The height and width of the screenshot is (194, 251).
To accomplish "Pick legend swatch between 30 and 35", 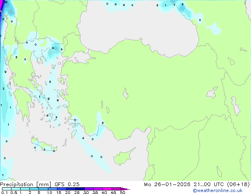I will (89, 189).
